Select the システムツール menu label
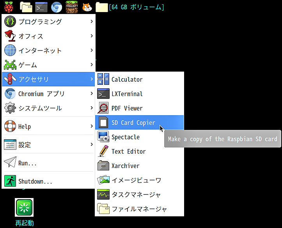 40,108
